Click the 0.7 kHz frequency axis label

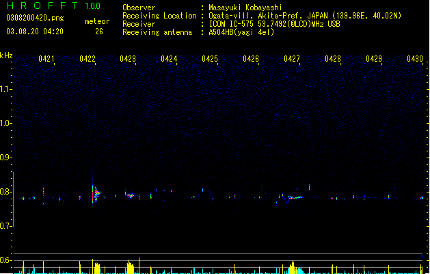click(x=6, y=226)
